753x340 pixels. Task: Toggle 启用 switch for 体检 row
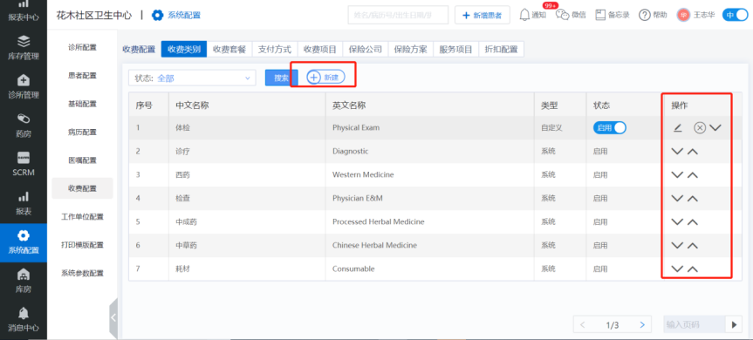coord(610,127)
